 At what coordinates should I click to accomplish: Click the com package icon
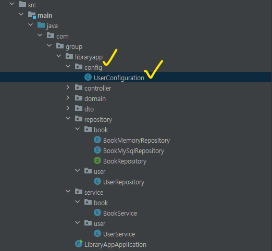pyautogui.click(x=51, y=35)
